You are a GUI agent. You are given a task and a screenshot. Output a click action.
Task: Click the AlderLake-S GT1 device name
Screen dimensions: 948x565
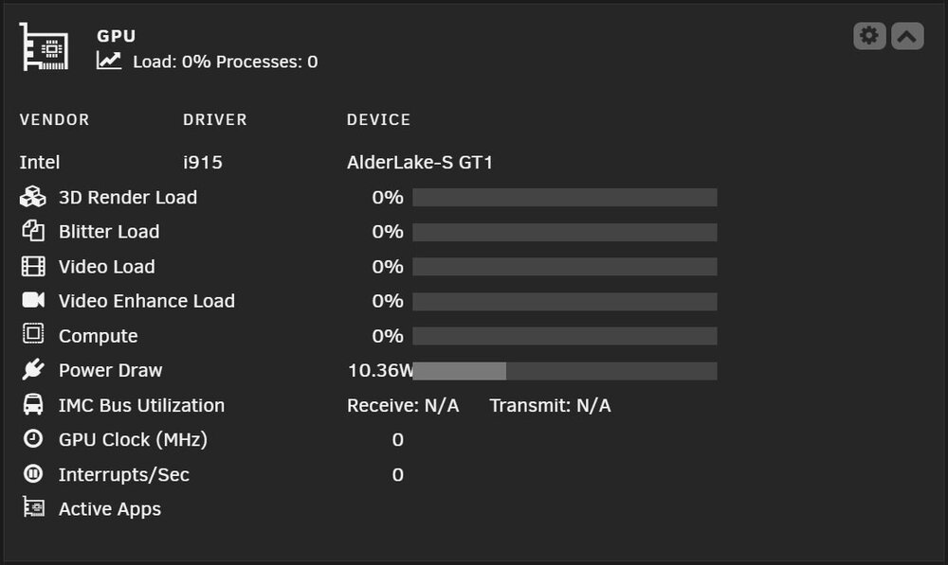(420, 163)
